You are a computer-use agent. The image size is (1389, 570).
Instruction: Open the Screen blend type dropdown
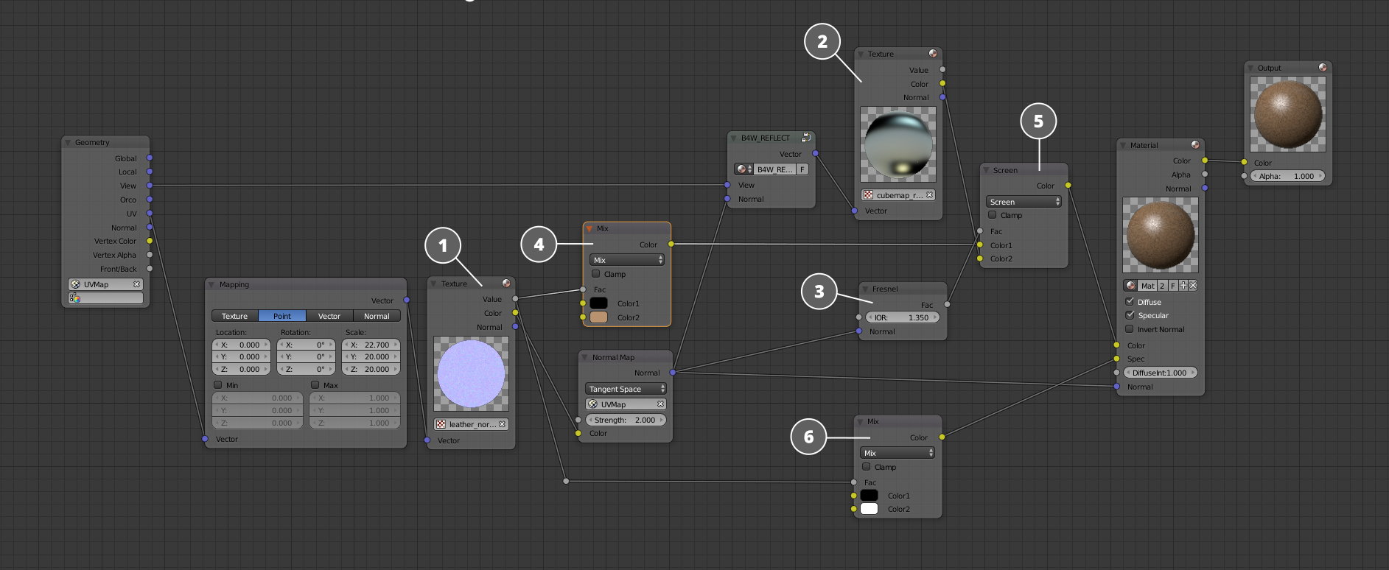[x=1024, y=202]
